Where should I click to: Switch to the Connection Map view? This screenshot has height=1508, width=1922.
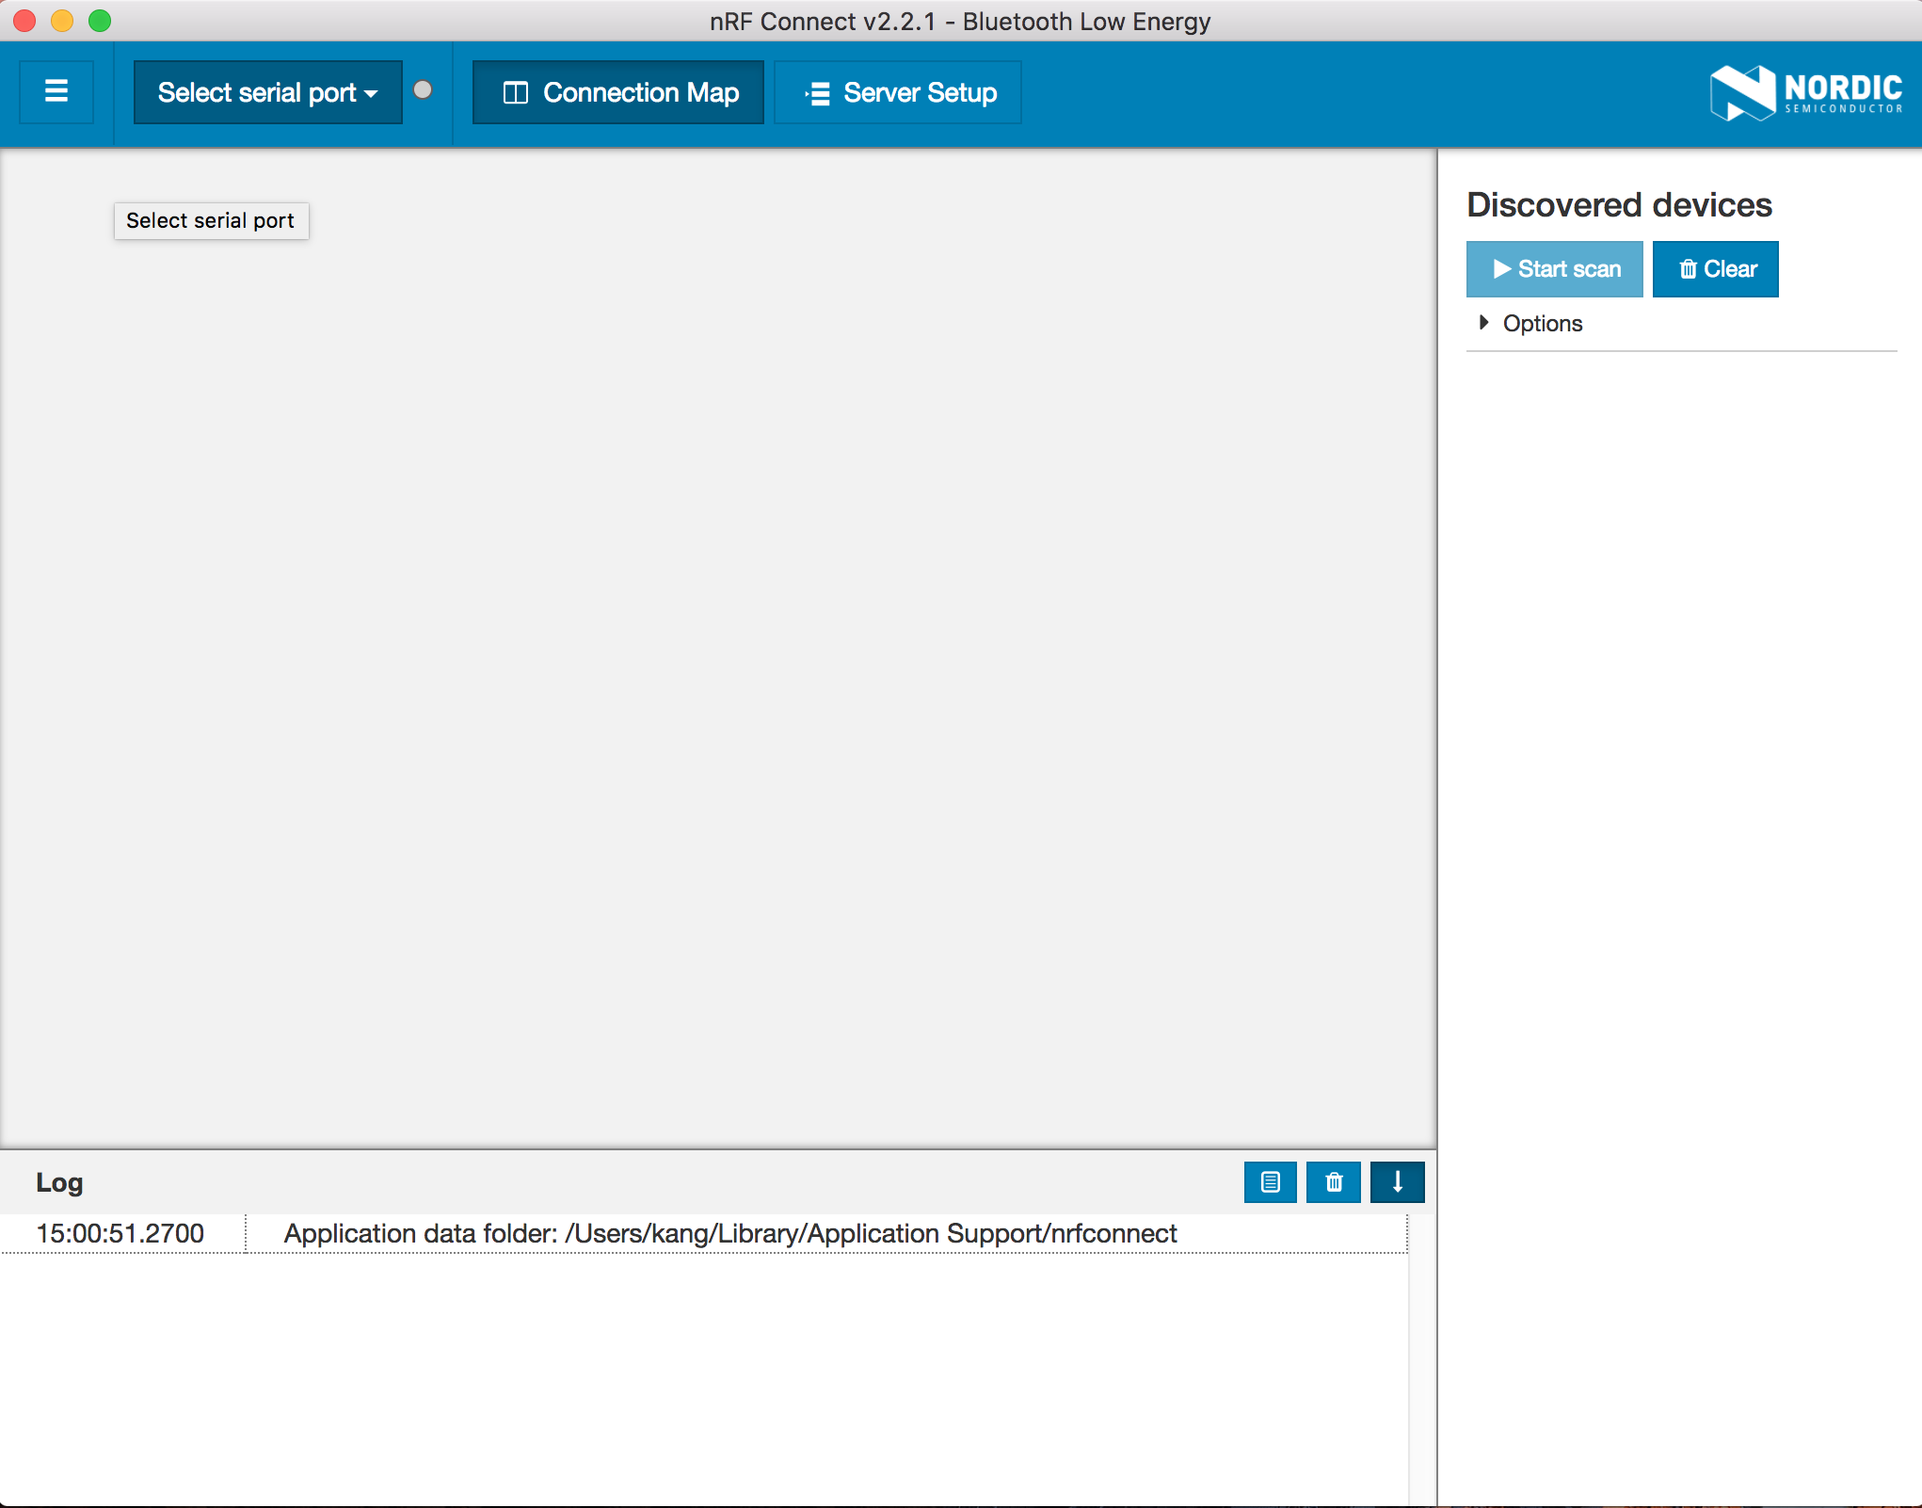[618, 92]
